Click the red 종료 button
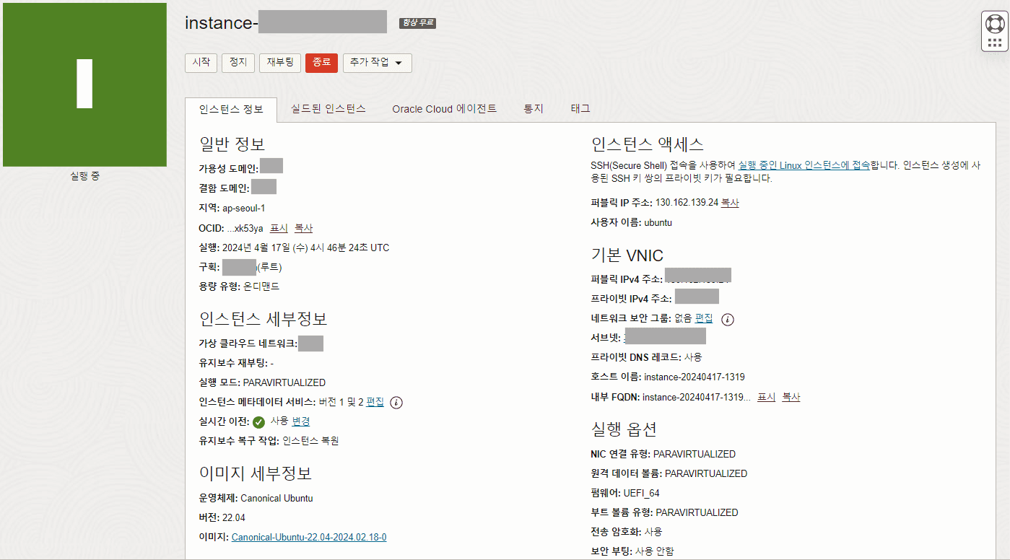The image size is (1010, 560). click(321, 63)
